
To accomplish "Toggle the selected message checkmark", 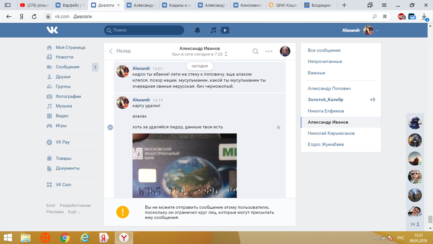I will (110, 127).
